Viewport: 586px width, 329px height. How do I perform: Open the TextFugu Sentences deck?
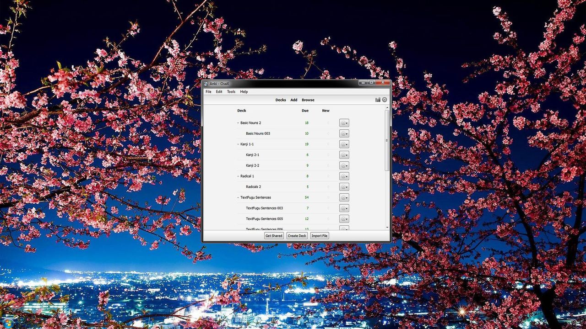pos(255,197)
